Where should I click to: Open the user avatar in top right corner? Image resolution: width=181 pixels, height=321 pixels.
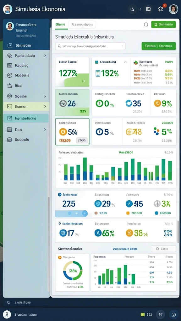pyautogui.click(x=173, y=9)
